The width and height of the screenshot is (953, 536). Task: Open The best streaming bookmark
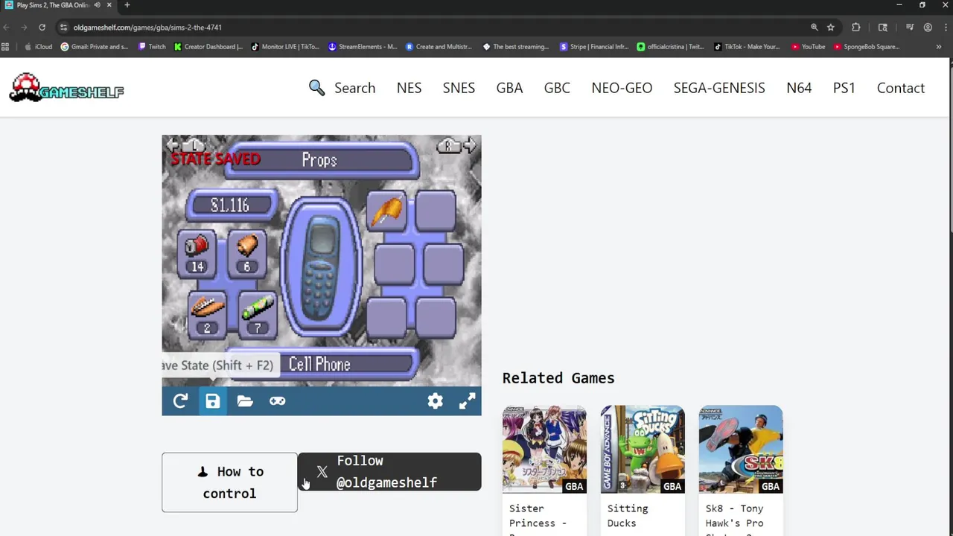[516, 47]
